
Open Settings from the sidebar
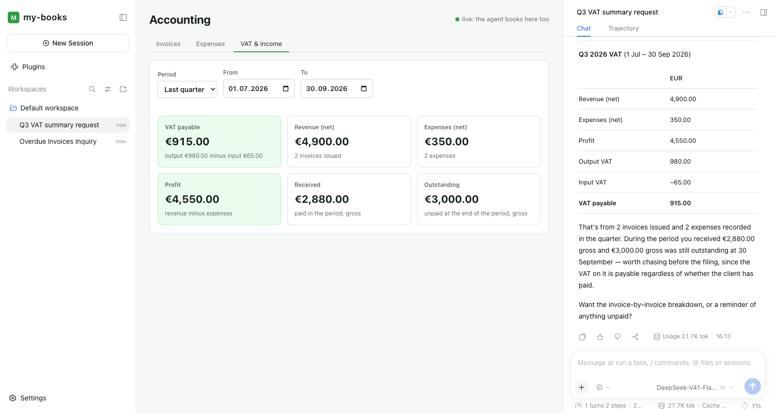28,398
